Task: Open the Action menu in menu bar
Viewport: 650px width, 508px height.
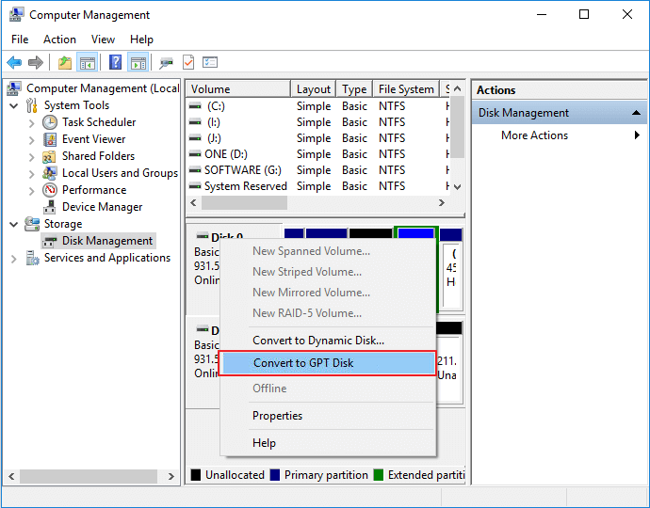Action: coord(59,40)
